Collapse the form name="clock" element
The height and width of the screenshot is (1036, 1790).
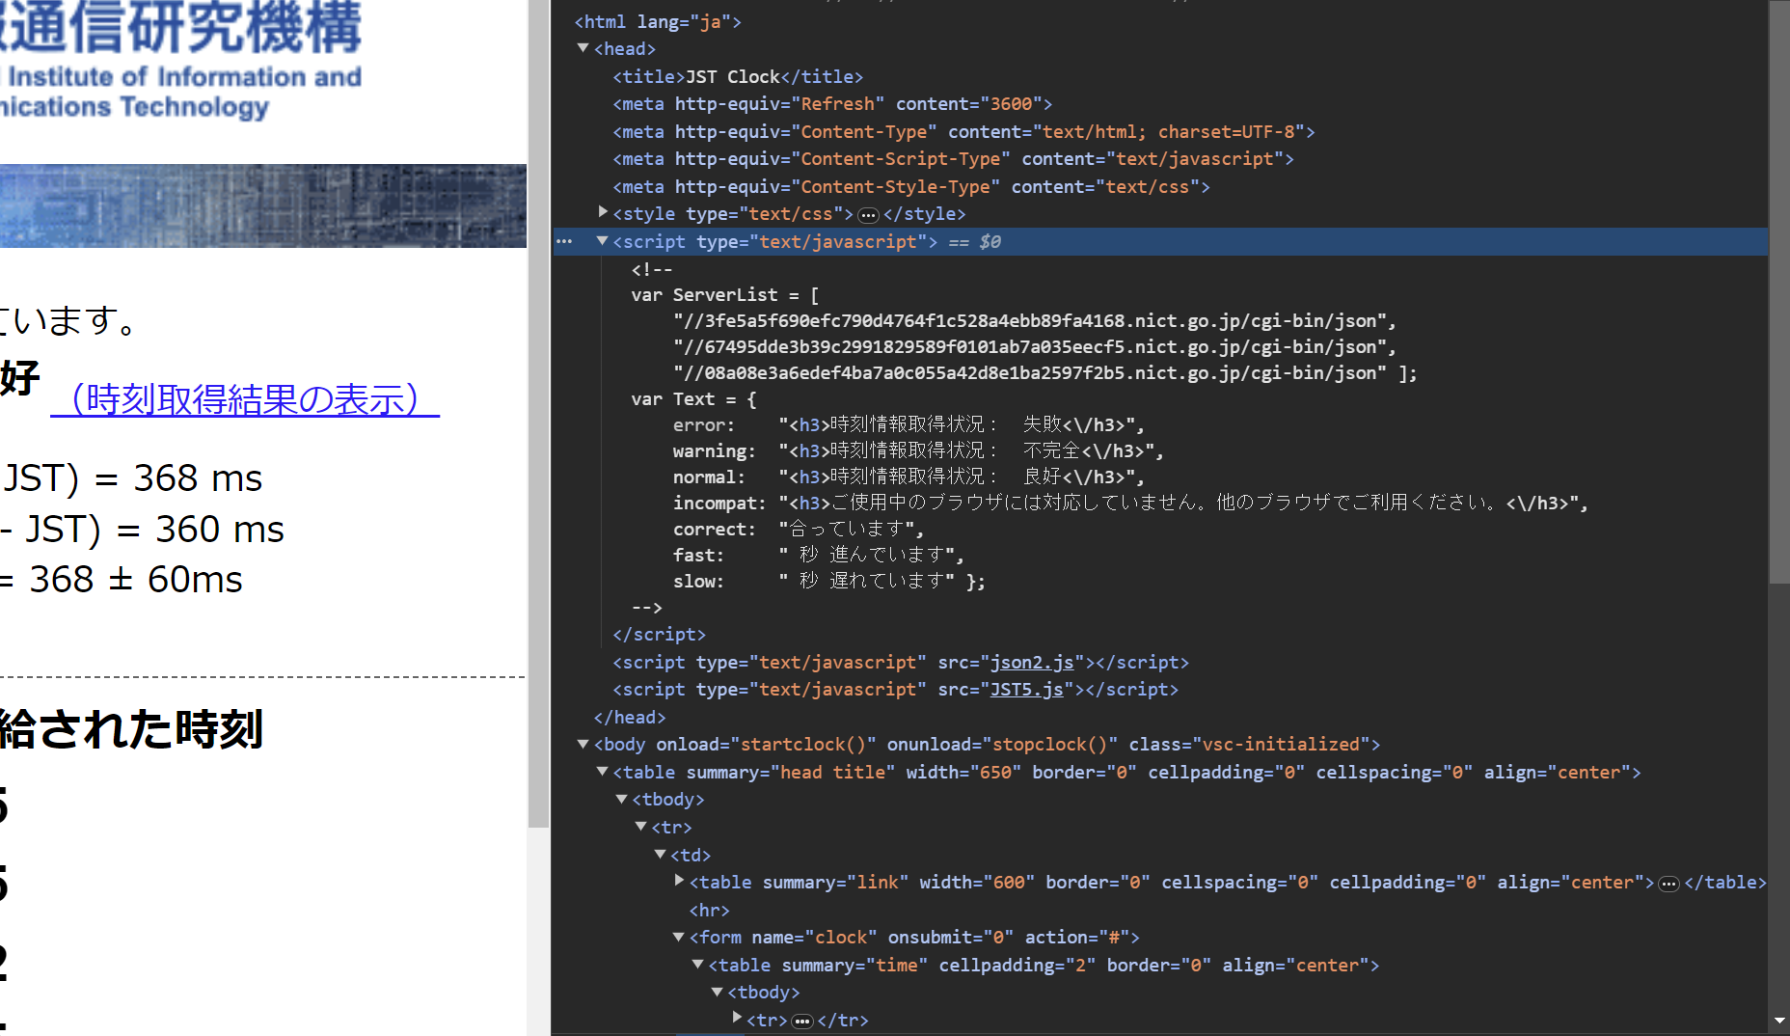tap(679, 937)
